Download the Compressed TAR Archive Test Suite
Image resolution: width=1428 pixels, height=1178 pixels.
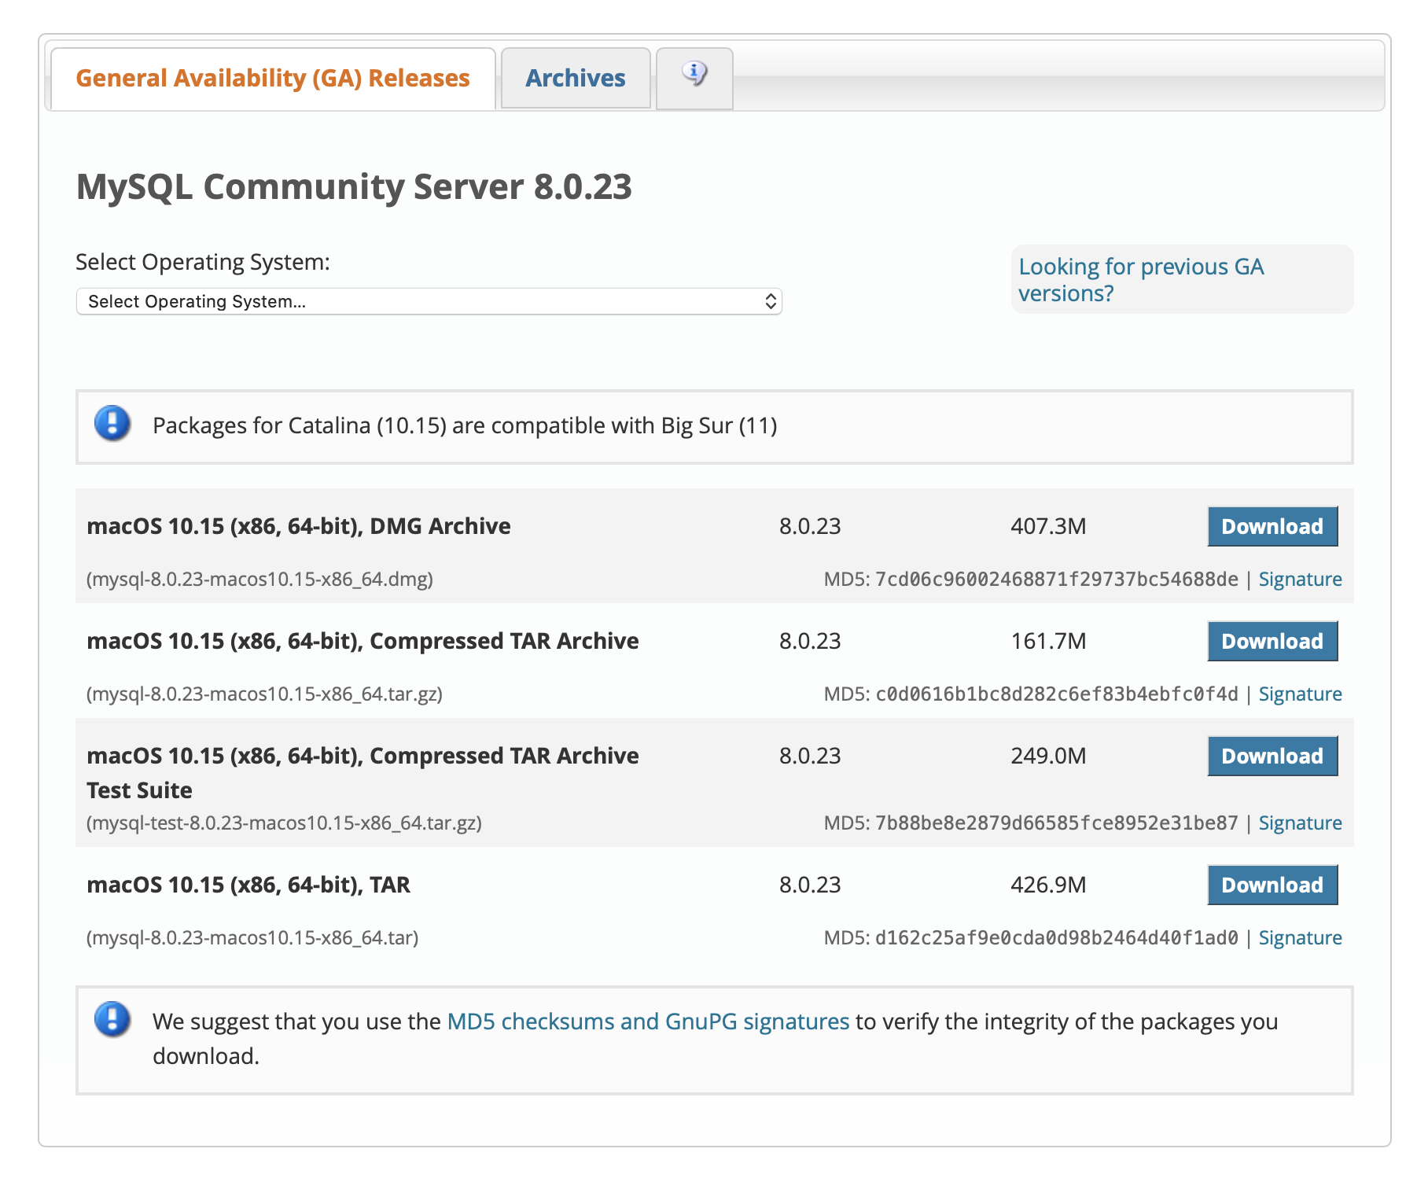coord(1272,756)
